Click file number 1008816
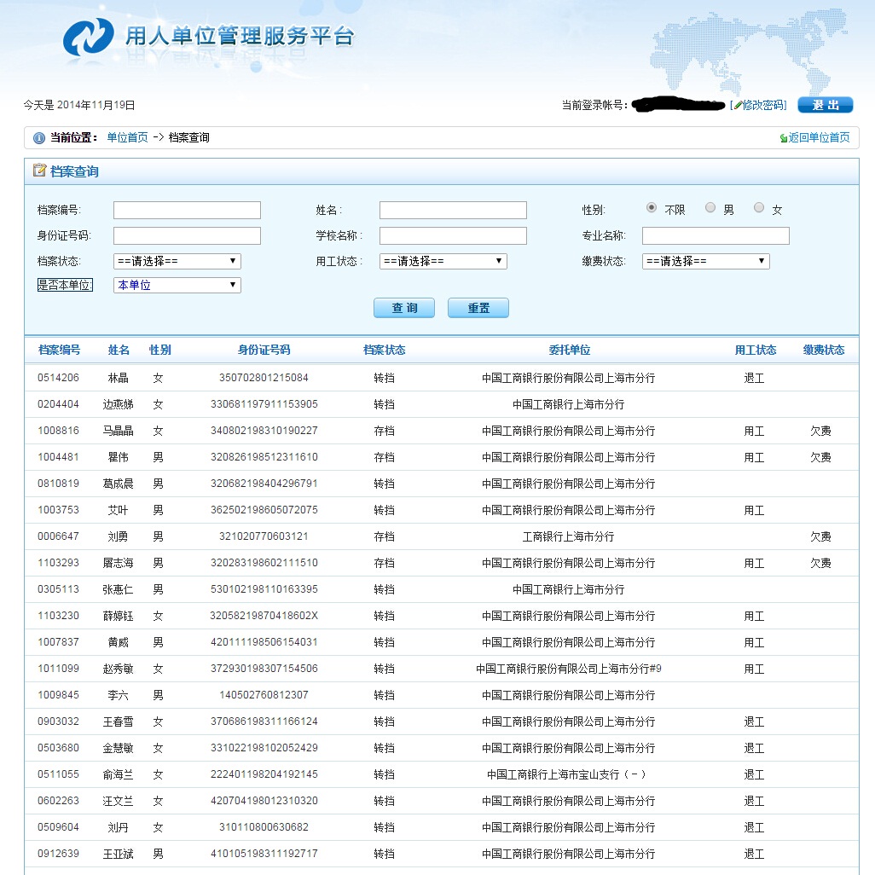Viewport: 875px width, 875px height. pyautogui.click(x=59, y=431)
